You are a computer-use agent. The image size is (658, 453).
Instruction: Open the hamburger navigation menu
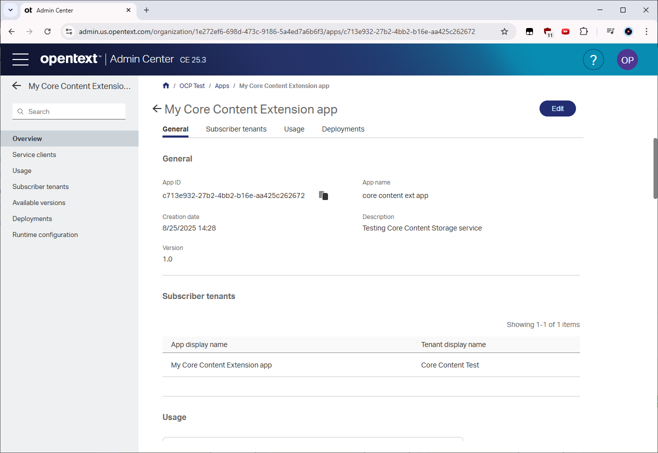(20, 59)
